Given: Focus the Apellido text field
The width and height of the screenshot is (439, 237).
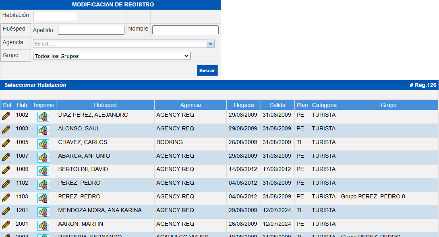Looking at the screenshot, I should [91, 30].
